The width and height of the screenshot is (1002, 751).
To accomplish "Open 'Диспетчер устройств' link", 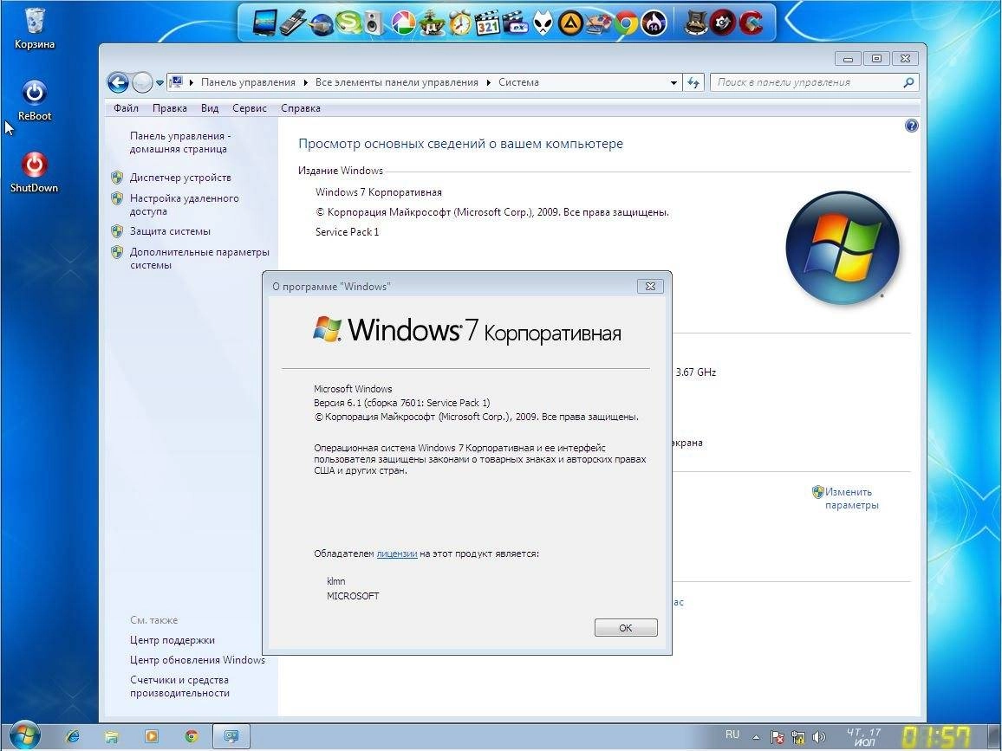I will pos(180,178).
